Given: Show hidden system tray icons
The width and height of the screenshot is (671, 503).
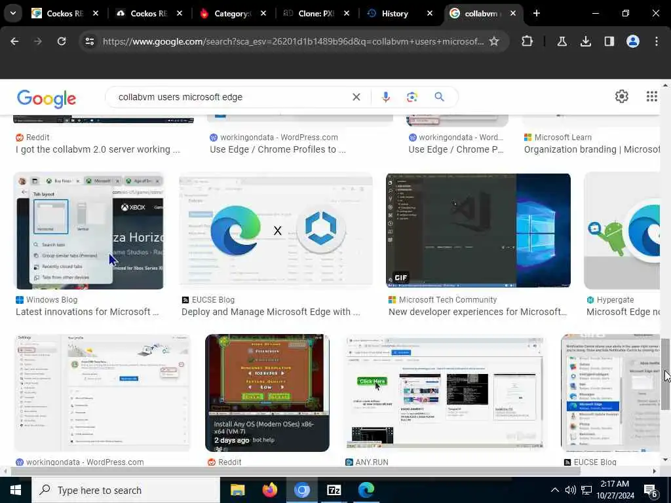Looking at the screenshot, I should (x=554, y=490).
